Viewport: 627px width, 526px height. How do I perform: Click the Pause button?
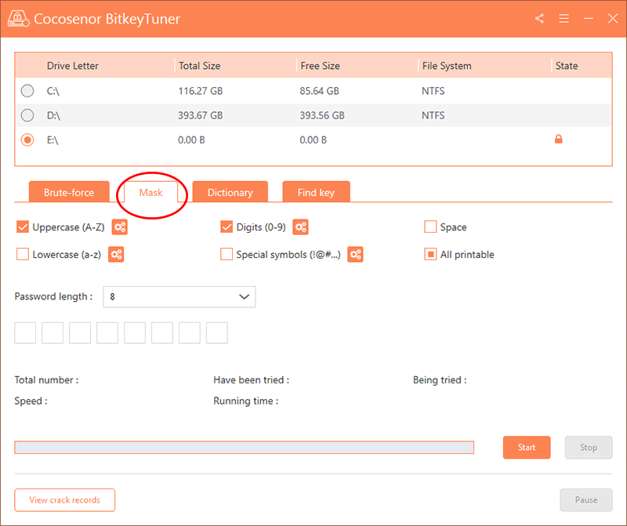pyautogui.click(x=586, y=499)
